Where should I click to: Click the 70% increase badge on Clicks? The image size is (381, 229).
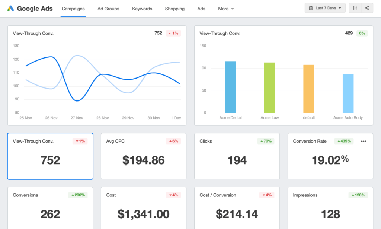click(x=266, y=141)
